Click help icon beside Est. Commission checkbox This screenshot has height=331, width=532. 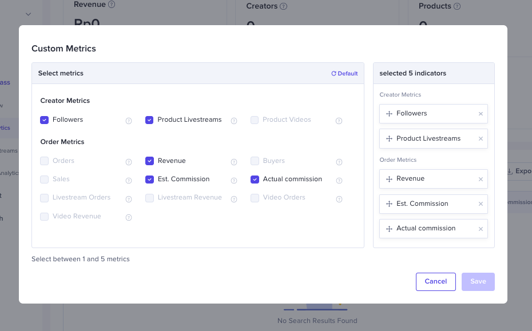click(234, 181)
